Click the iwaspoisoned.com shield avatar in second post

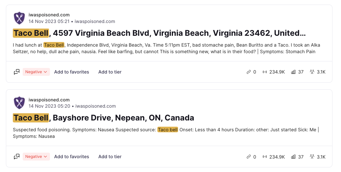(x=19, y=103)
